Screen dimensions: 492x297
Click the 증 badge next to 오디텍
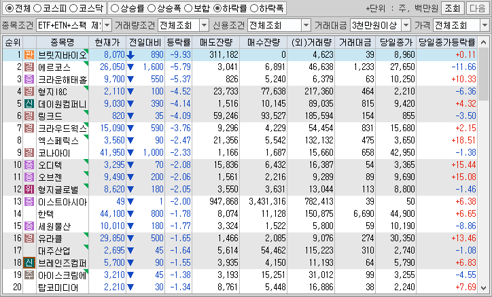point(29,165)
